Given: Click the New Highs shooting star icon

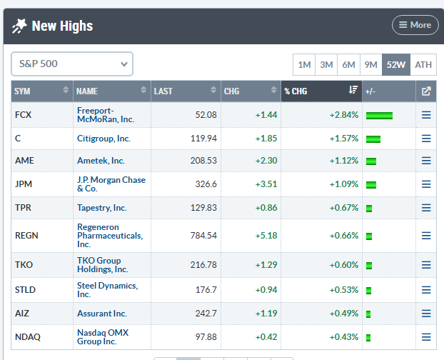Looking at the screenshot, I should 19,26.
